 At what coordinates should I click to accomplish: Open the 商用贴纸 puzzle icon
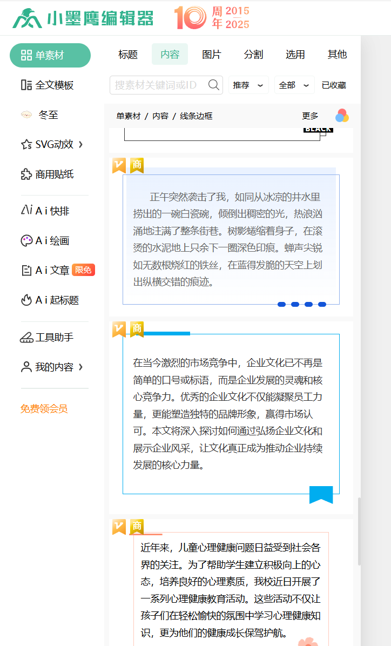click(x=26, y=174)
